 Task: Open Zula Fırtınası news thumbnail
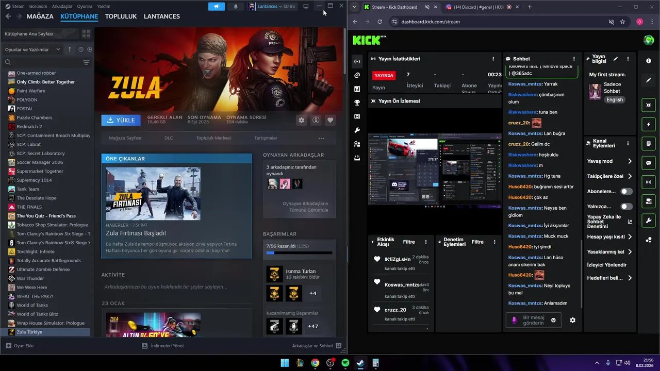coord(153,194)
